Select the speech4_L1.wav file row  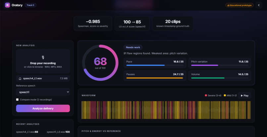(x=43, y=79)
